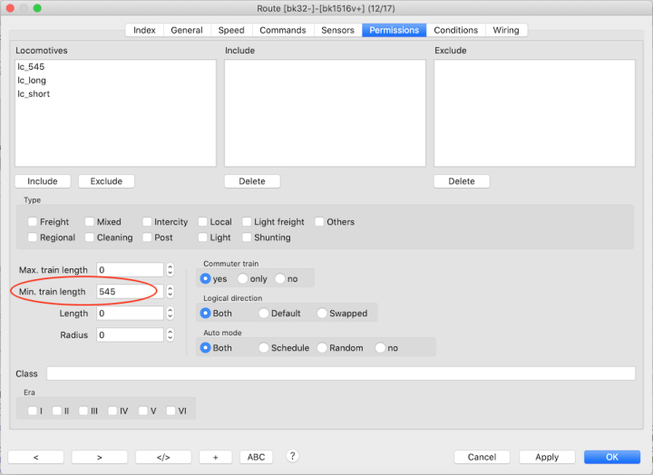The height and width of the screenshot is (475, 653).
Task: Click the previous route arrow button
Action: tap(35, 457)
